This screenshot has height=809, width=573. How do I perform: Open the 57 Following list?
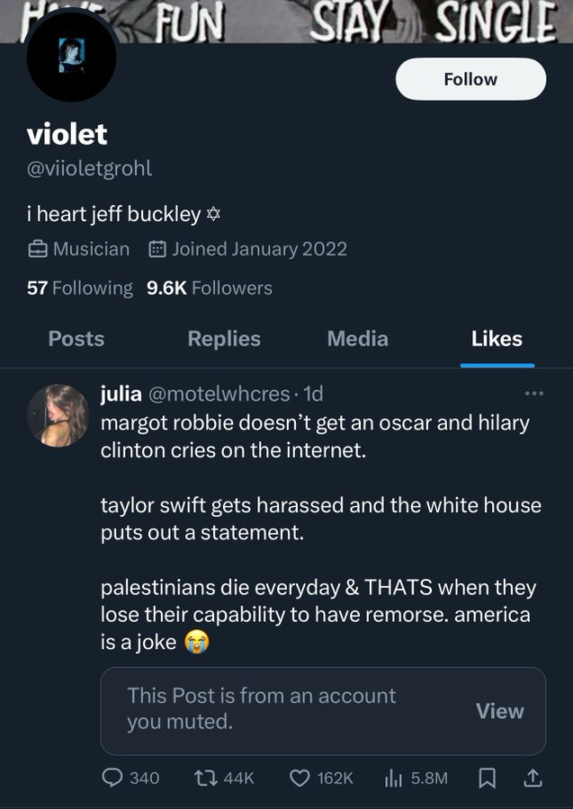pos(80,289)
